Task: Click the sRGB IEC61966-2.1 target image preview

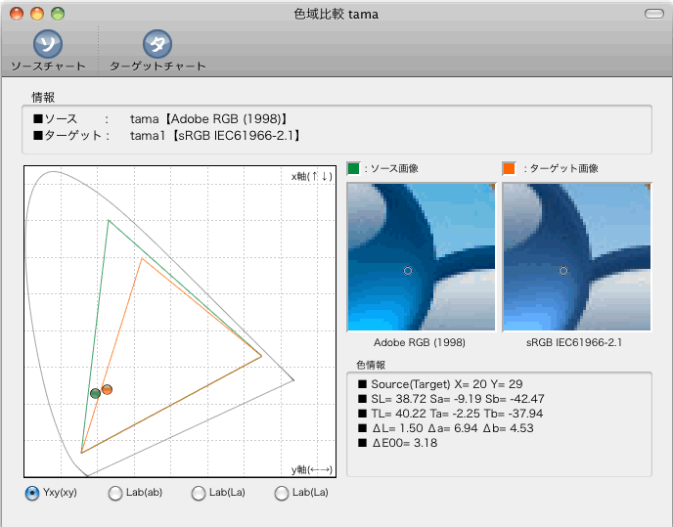Action: (x=576, y=257)
